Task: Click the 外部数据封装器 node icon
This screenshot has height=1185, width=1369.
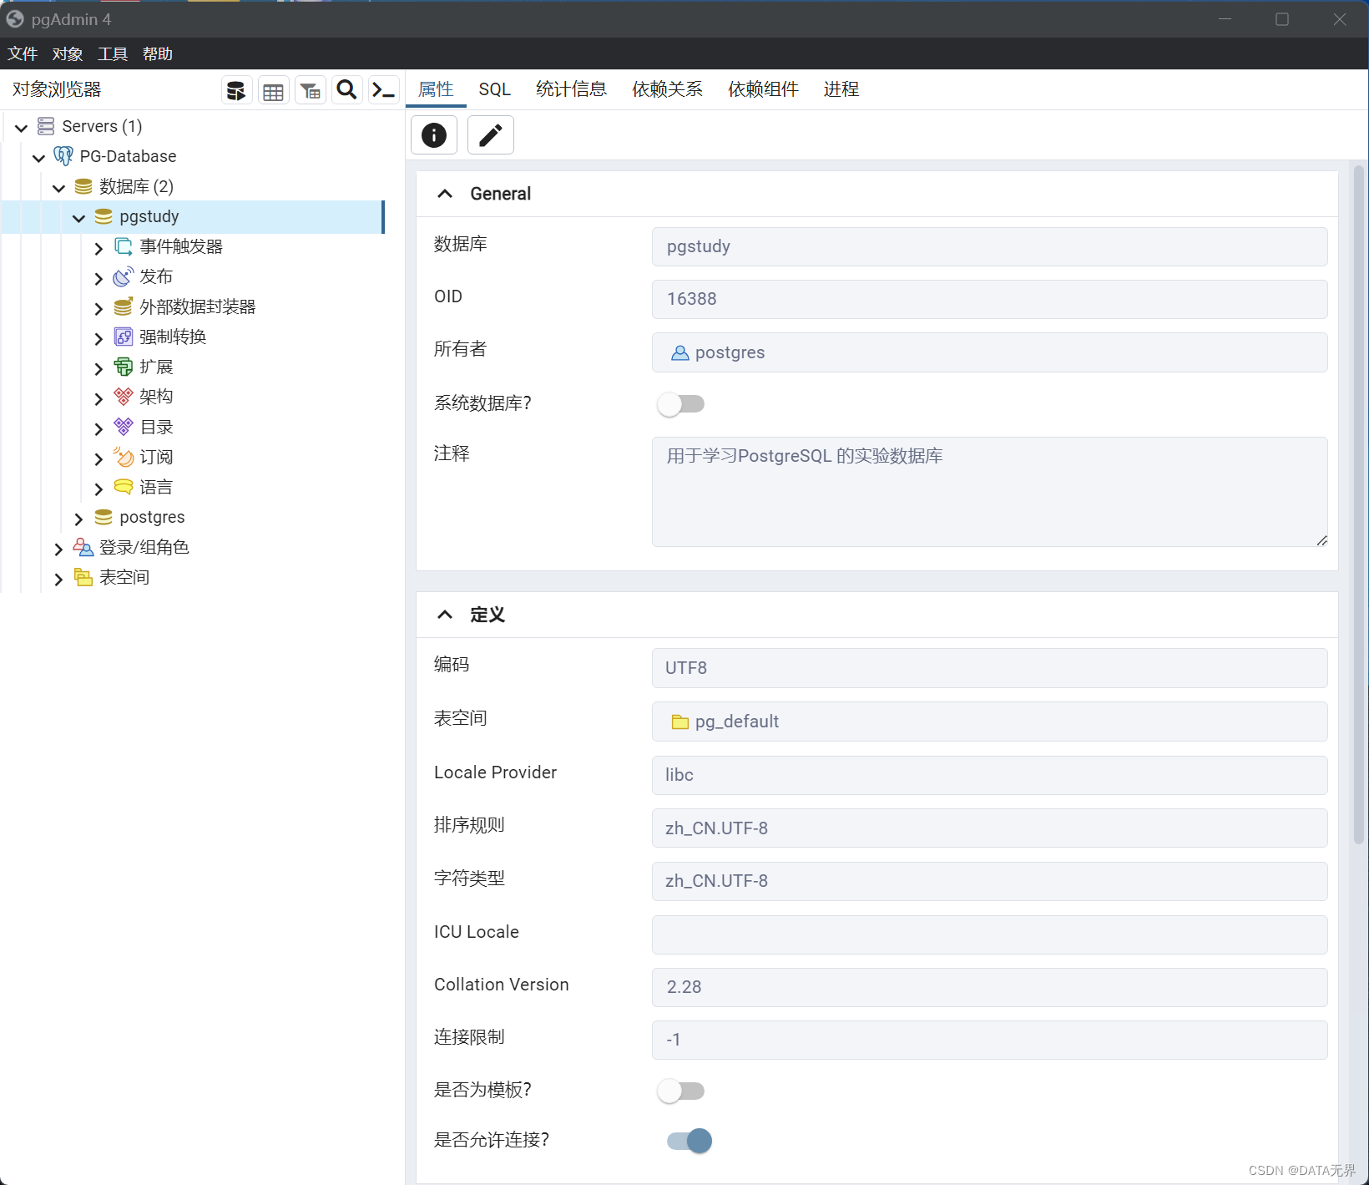Action: click(124, 306)
